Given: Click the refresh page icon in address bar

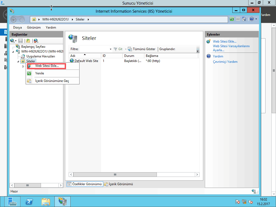Looking at the screenshot, I should point(232,19).
